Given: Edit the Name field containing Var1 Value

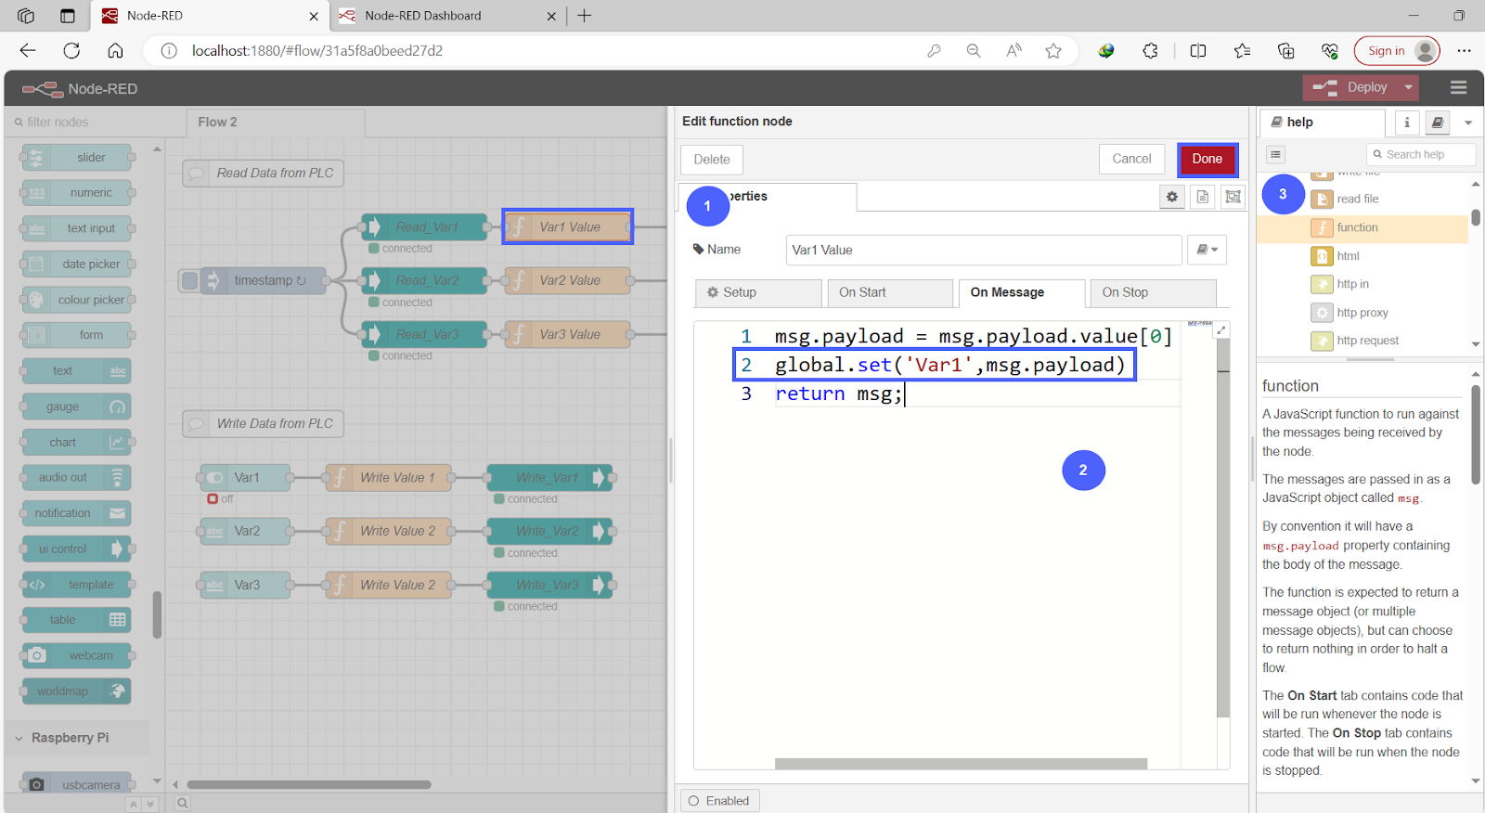Looking at the screenshot, I should pos(983,250).
